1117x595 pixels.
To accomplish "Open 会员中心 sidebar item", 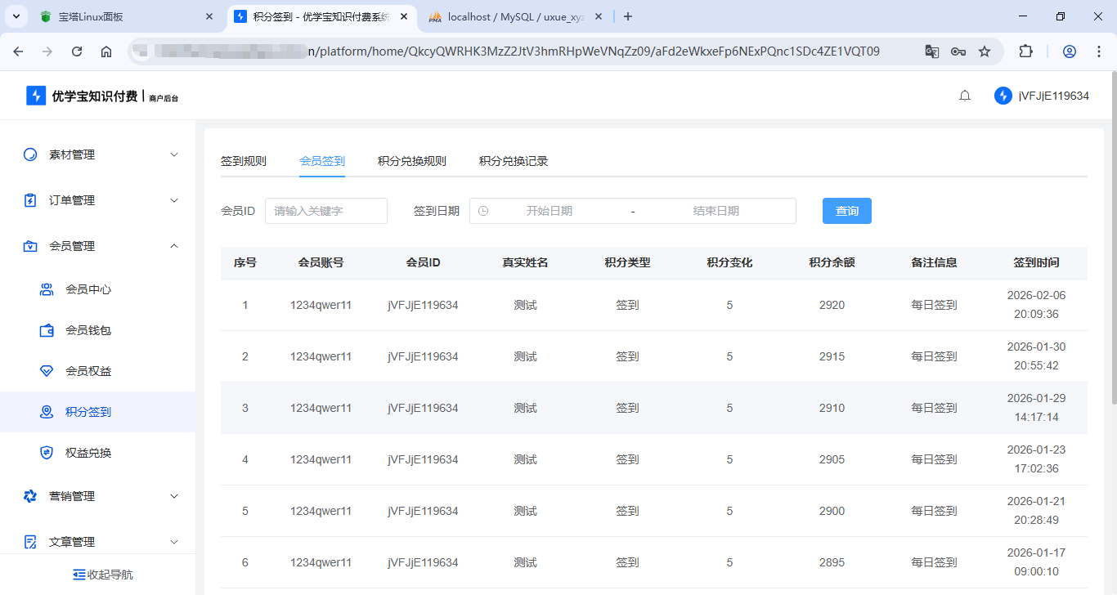I will point(87,289).
